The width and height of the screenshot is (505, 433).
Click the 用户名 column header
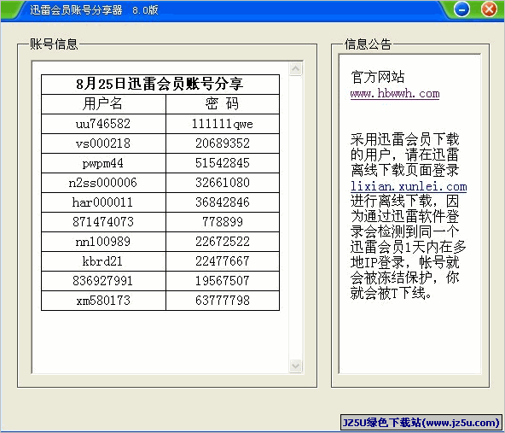pos(103,104)
